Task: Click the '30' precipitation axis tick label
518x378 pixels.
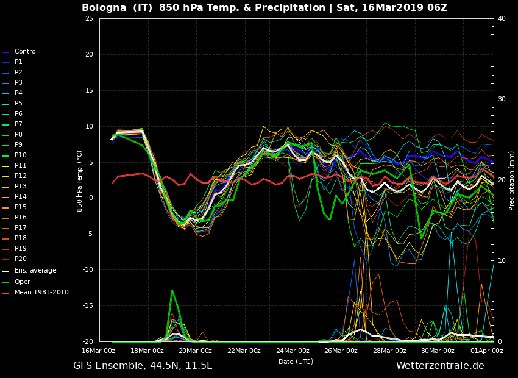Action: 502,99
